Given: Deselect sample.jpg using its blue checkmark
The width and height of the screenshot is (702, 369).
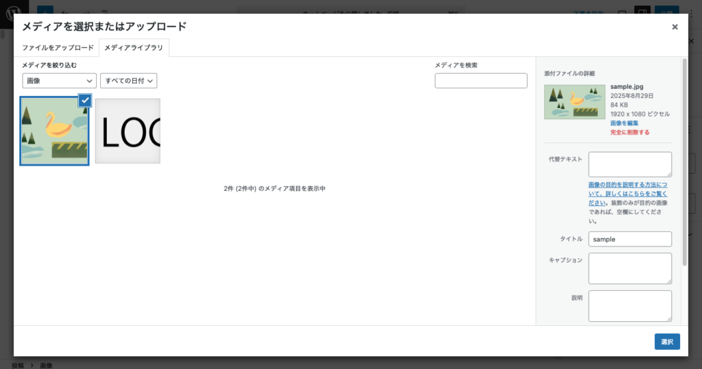Looking at the screenshot, I should (85, 100).
